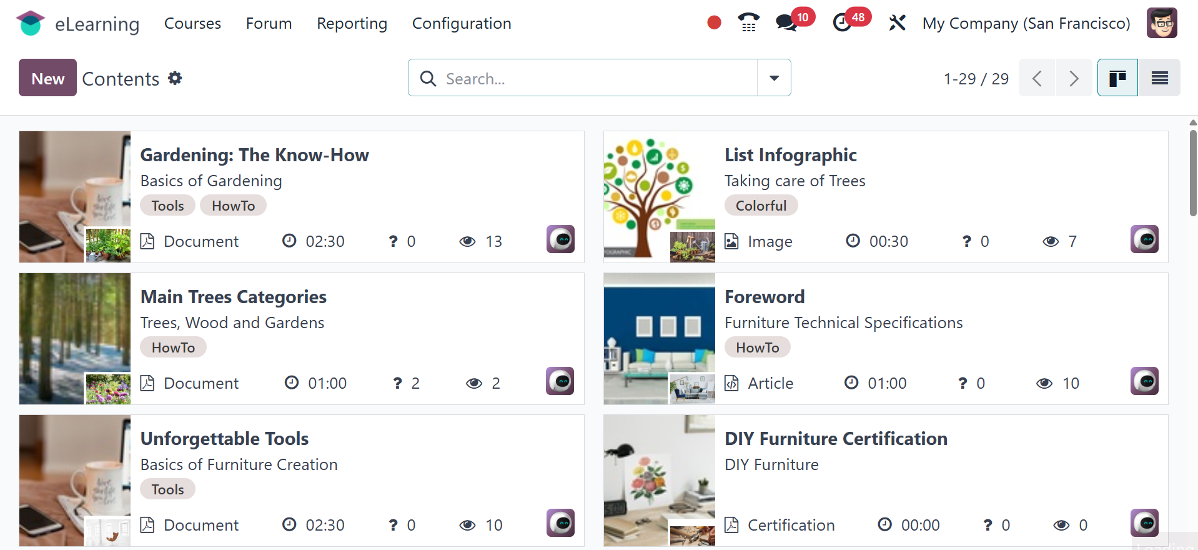Open the Courses menu
1198x550 pixels.
coord(192,23)
